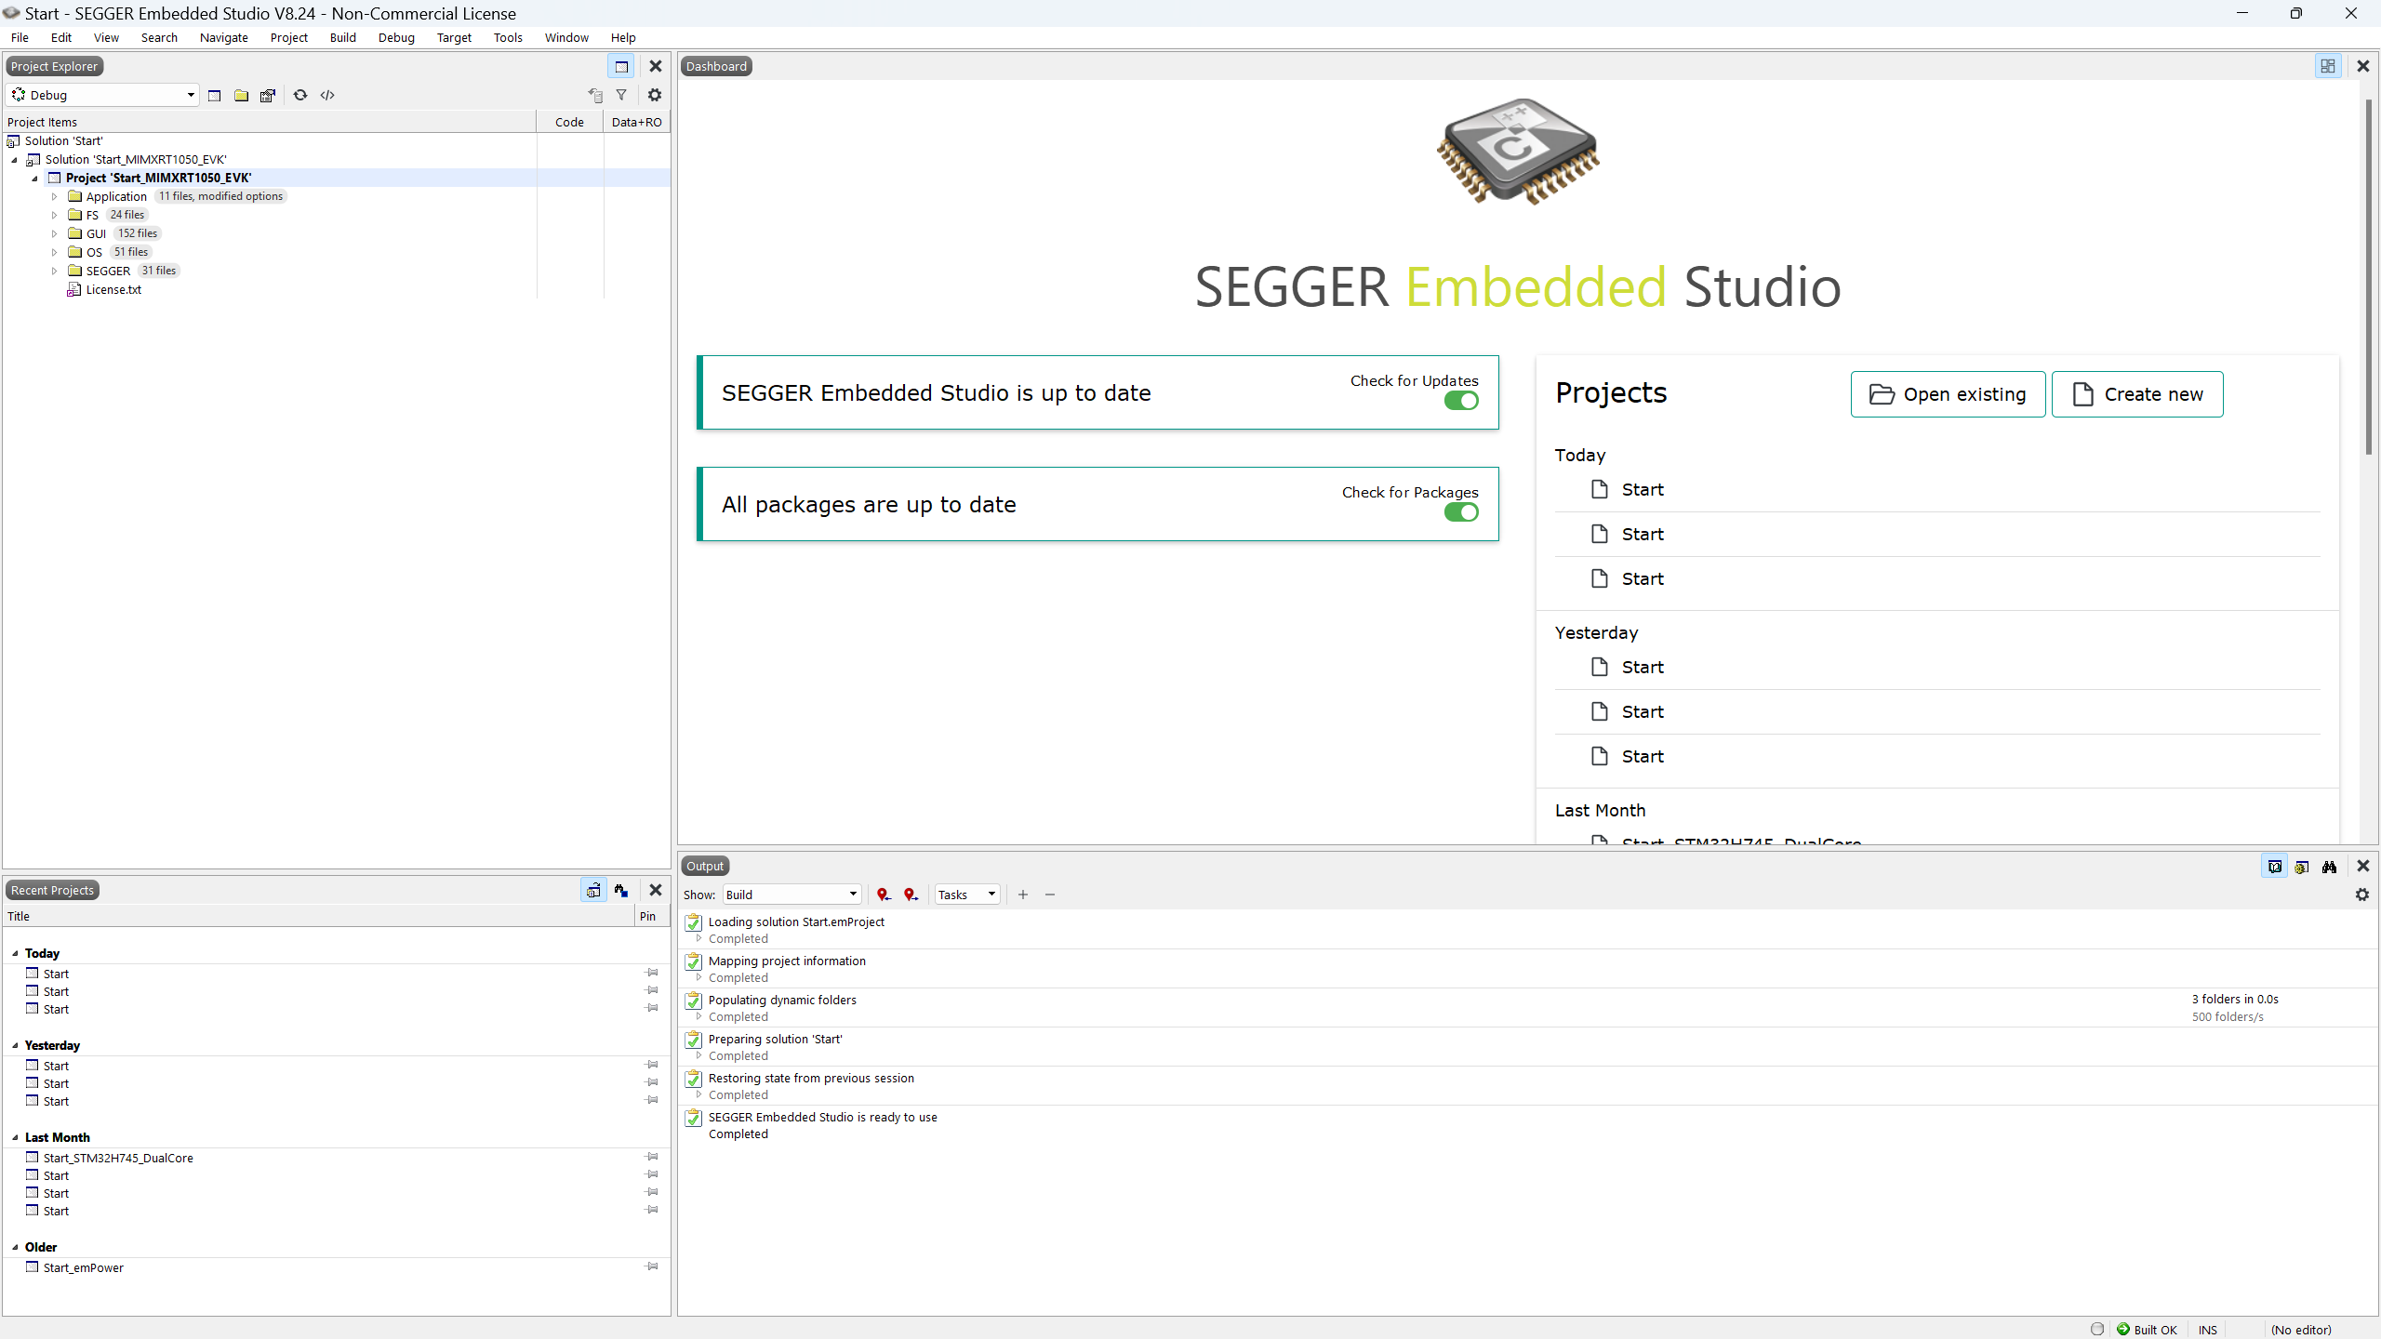Image resolution: width=2381 pixels, height=1339 pixels.
Task: Toggle the highlighted window icon in Project Explorer header
Action: click(x=621, y=66)
